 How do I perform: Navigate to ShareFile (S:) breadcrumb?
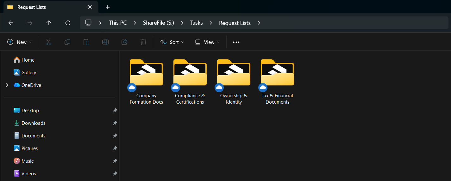(159, 23)
